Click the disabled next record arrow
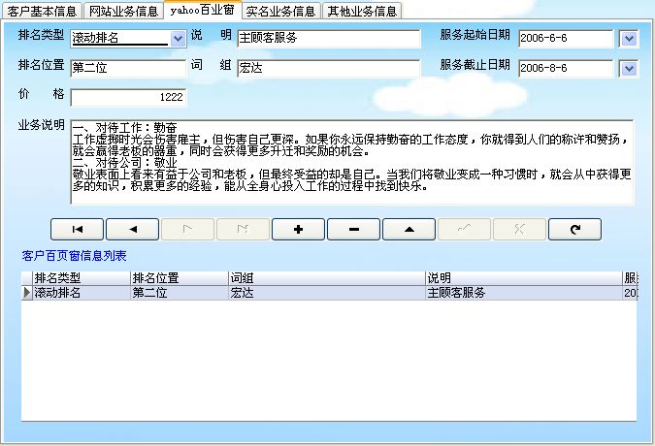 pos(187,229)
